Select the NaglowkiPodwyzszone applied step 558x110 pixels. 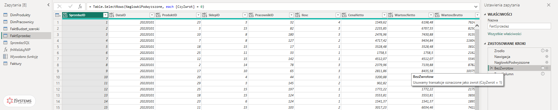pos(512,62)
